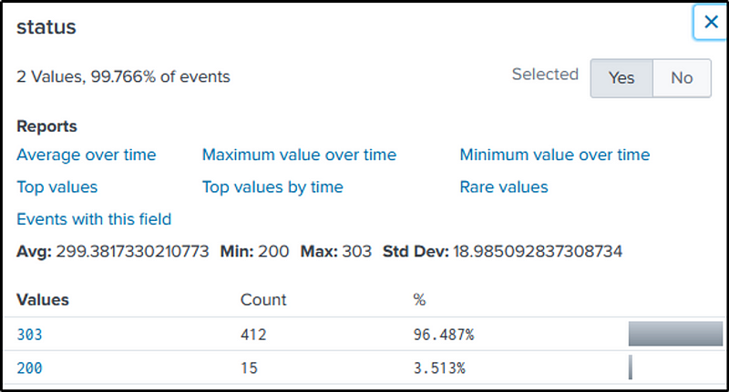The height and width of the screenshot is (392, 729).
Task: Open the Maximum value over time report
Action: [299, 155]
